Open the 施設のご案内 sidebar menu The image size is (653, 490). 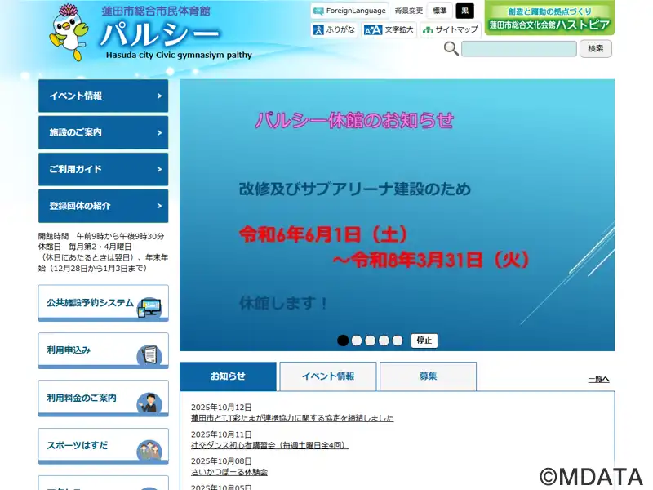pos(104,132)
